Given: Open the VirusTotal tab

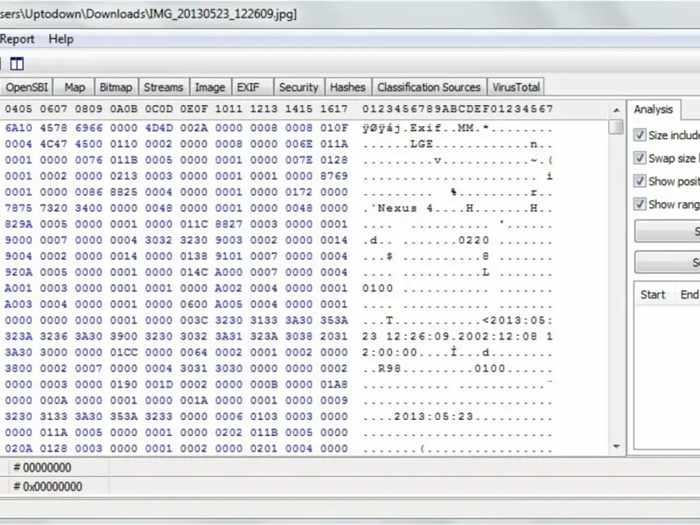Looking at the screenshot, I should coord(516,87).
